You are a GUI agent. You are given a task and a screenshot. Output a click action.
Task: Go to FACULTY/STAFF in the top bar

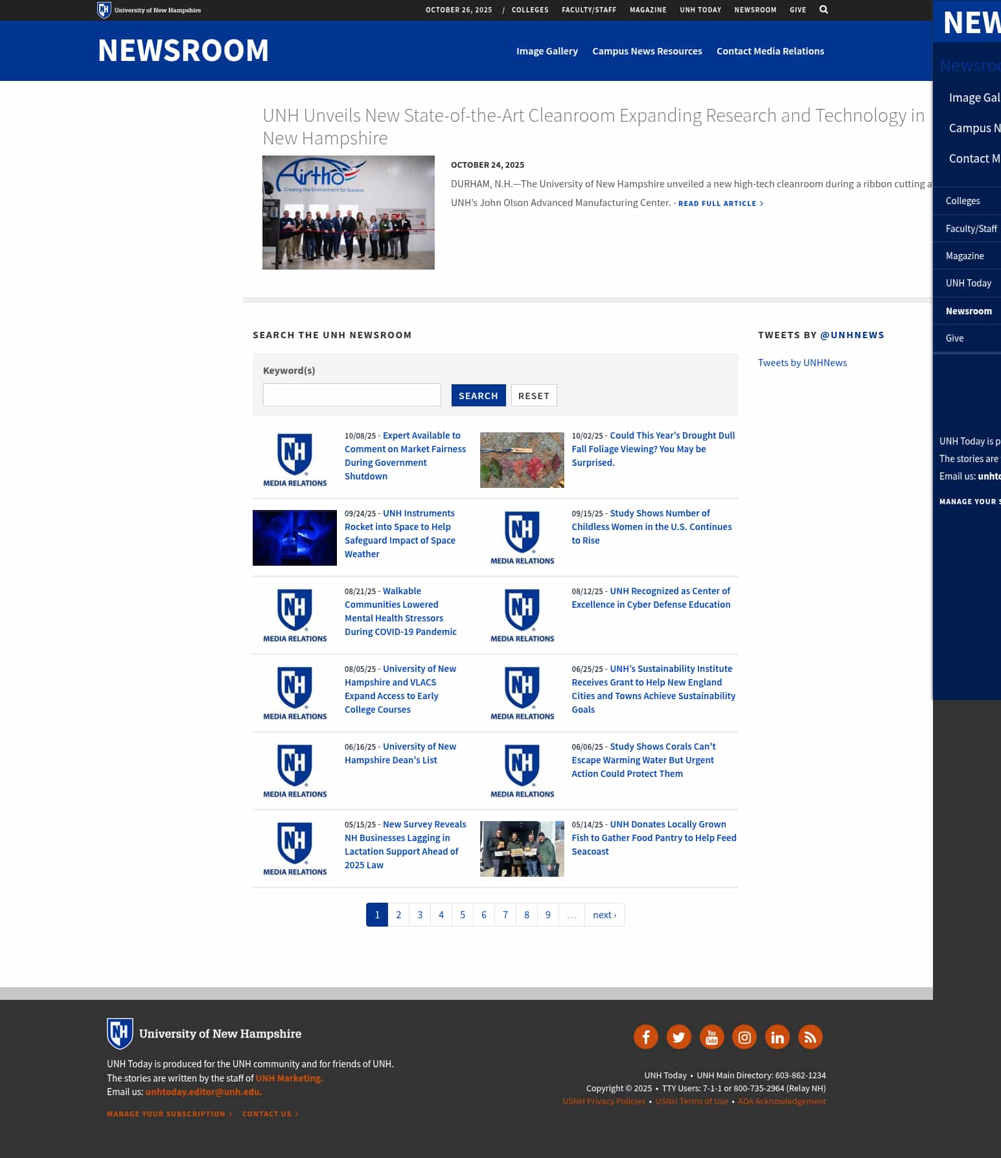[x=589, y=10]
